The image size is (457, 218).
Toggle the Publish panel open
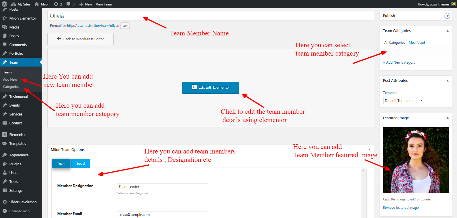[447, 16]
